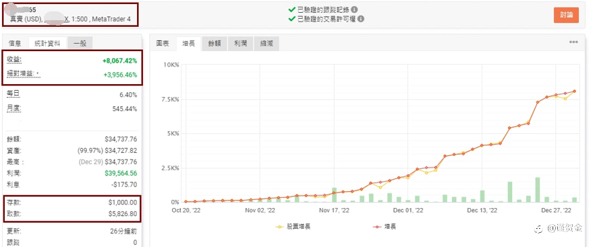Click info icon beside 已驗證的交易許可權
The width and height of the screenshot is (589, 247).
361,19
